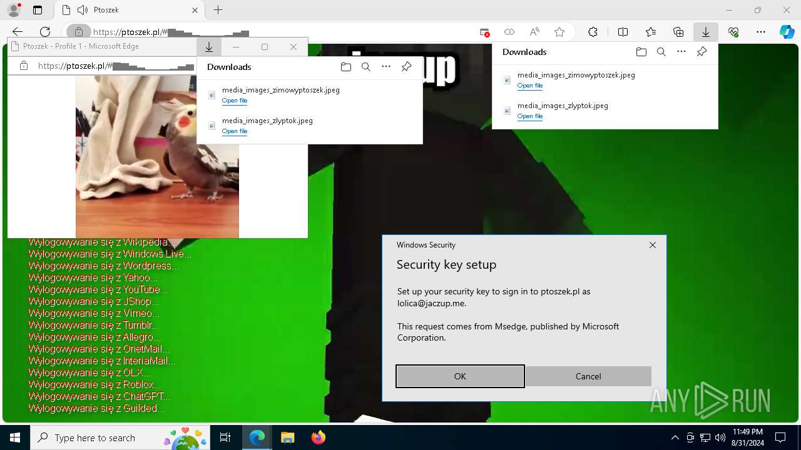Open the Extensions puzzle icon
Viewport: 801px width, 450px height.
pyautogui.click(x=593, y=32)
